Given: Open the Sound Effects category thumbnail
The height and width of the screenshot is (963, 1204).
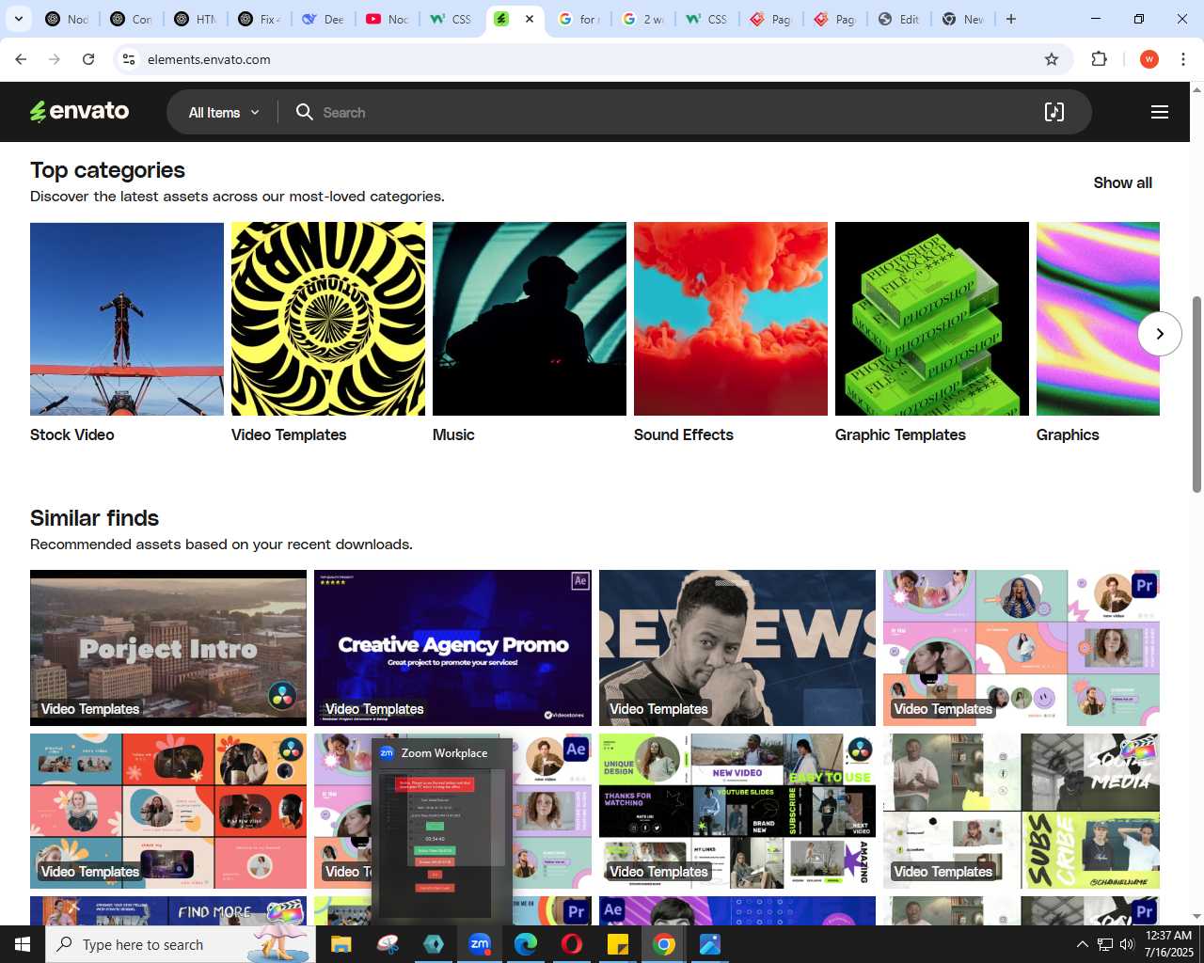Looking at the screenshot, I should [731, 319].
